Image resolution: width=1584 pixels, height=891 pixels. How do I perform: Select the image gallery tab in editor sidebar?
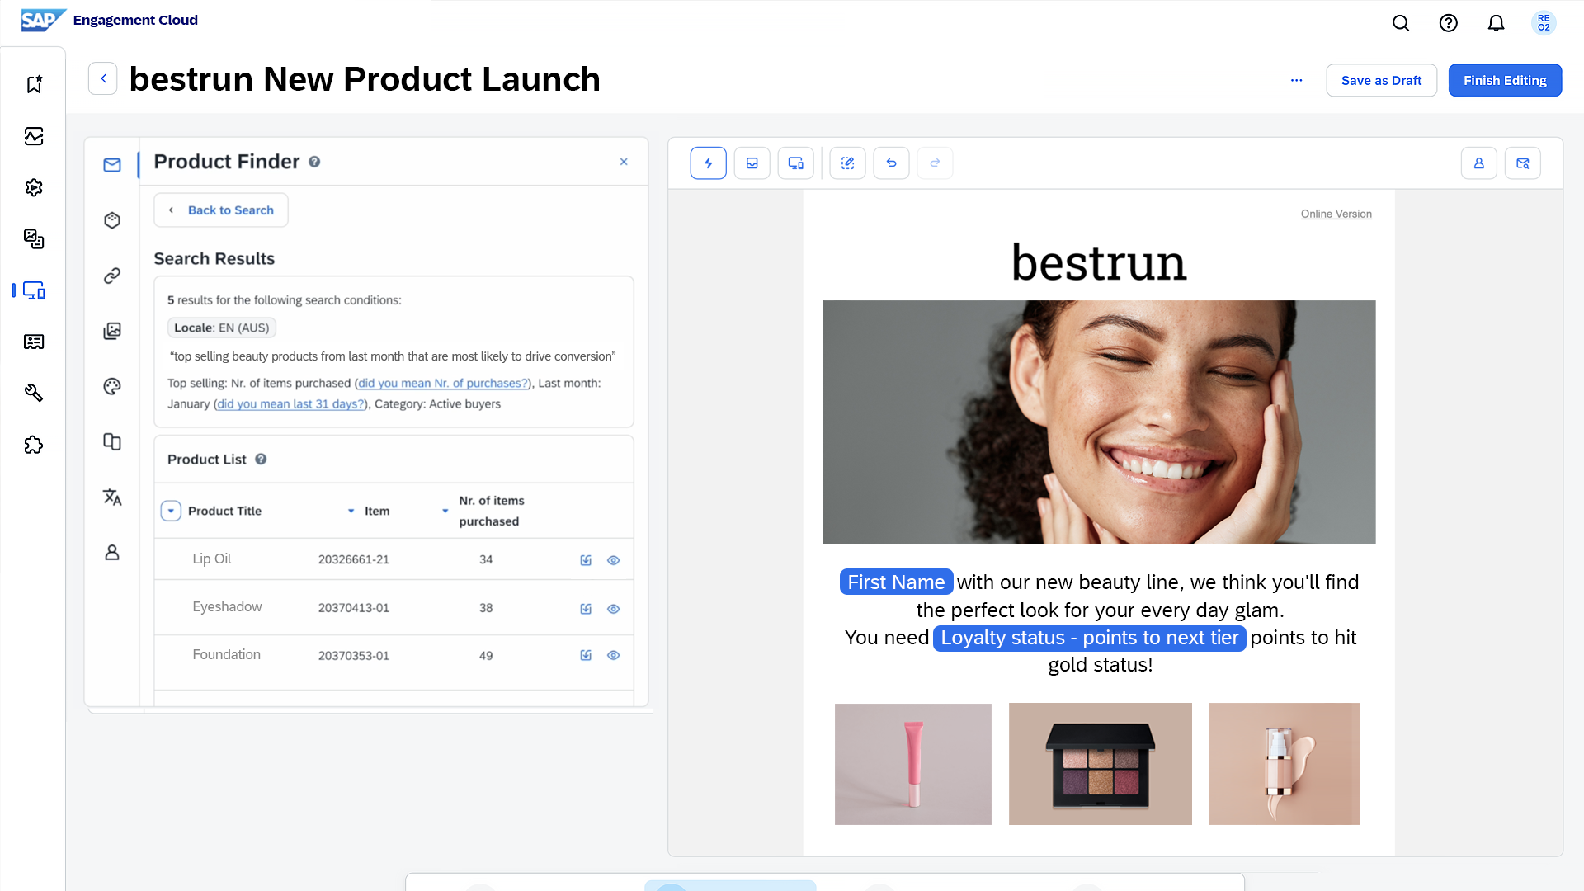tap(112, 331)
